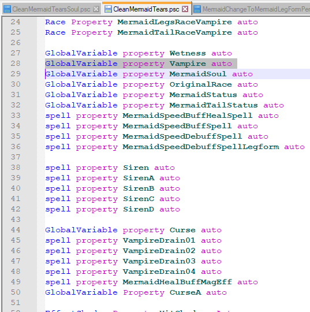310x312 pixels.
Task: Click on VampireDrain02 identifier
Action: 159,251
